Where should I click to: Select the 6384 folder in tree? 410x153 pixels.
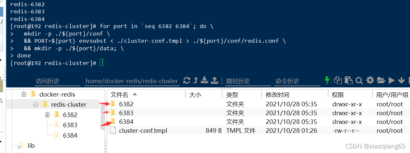[70, 135]
